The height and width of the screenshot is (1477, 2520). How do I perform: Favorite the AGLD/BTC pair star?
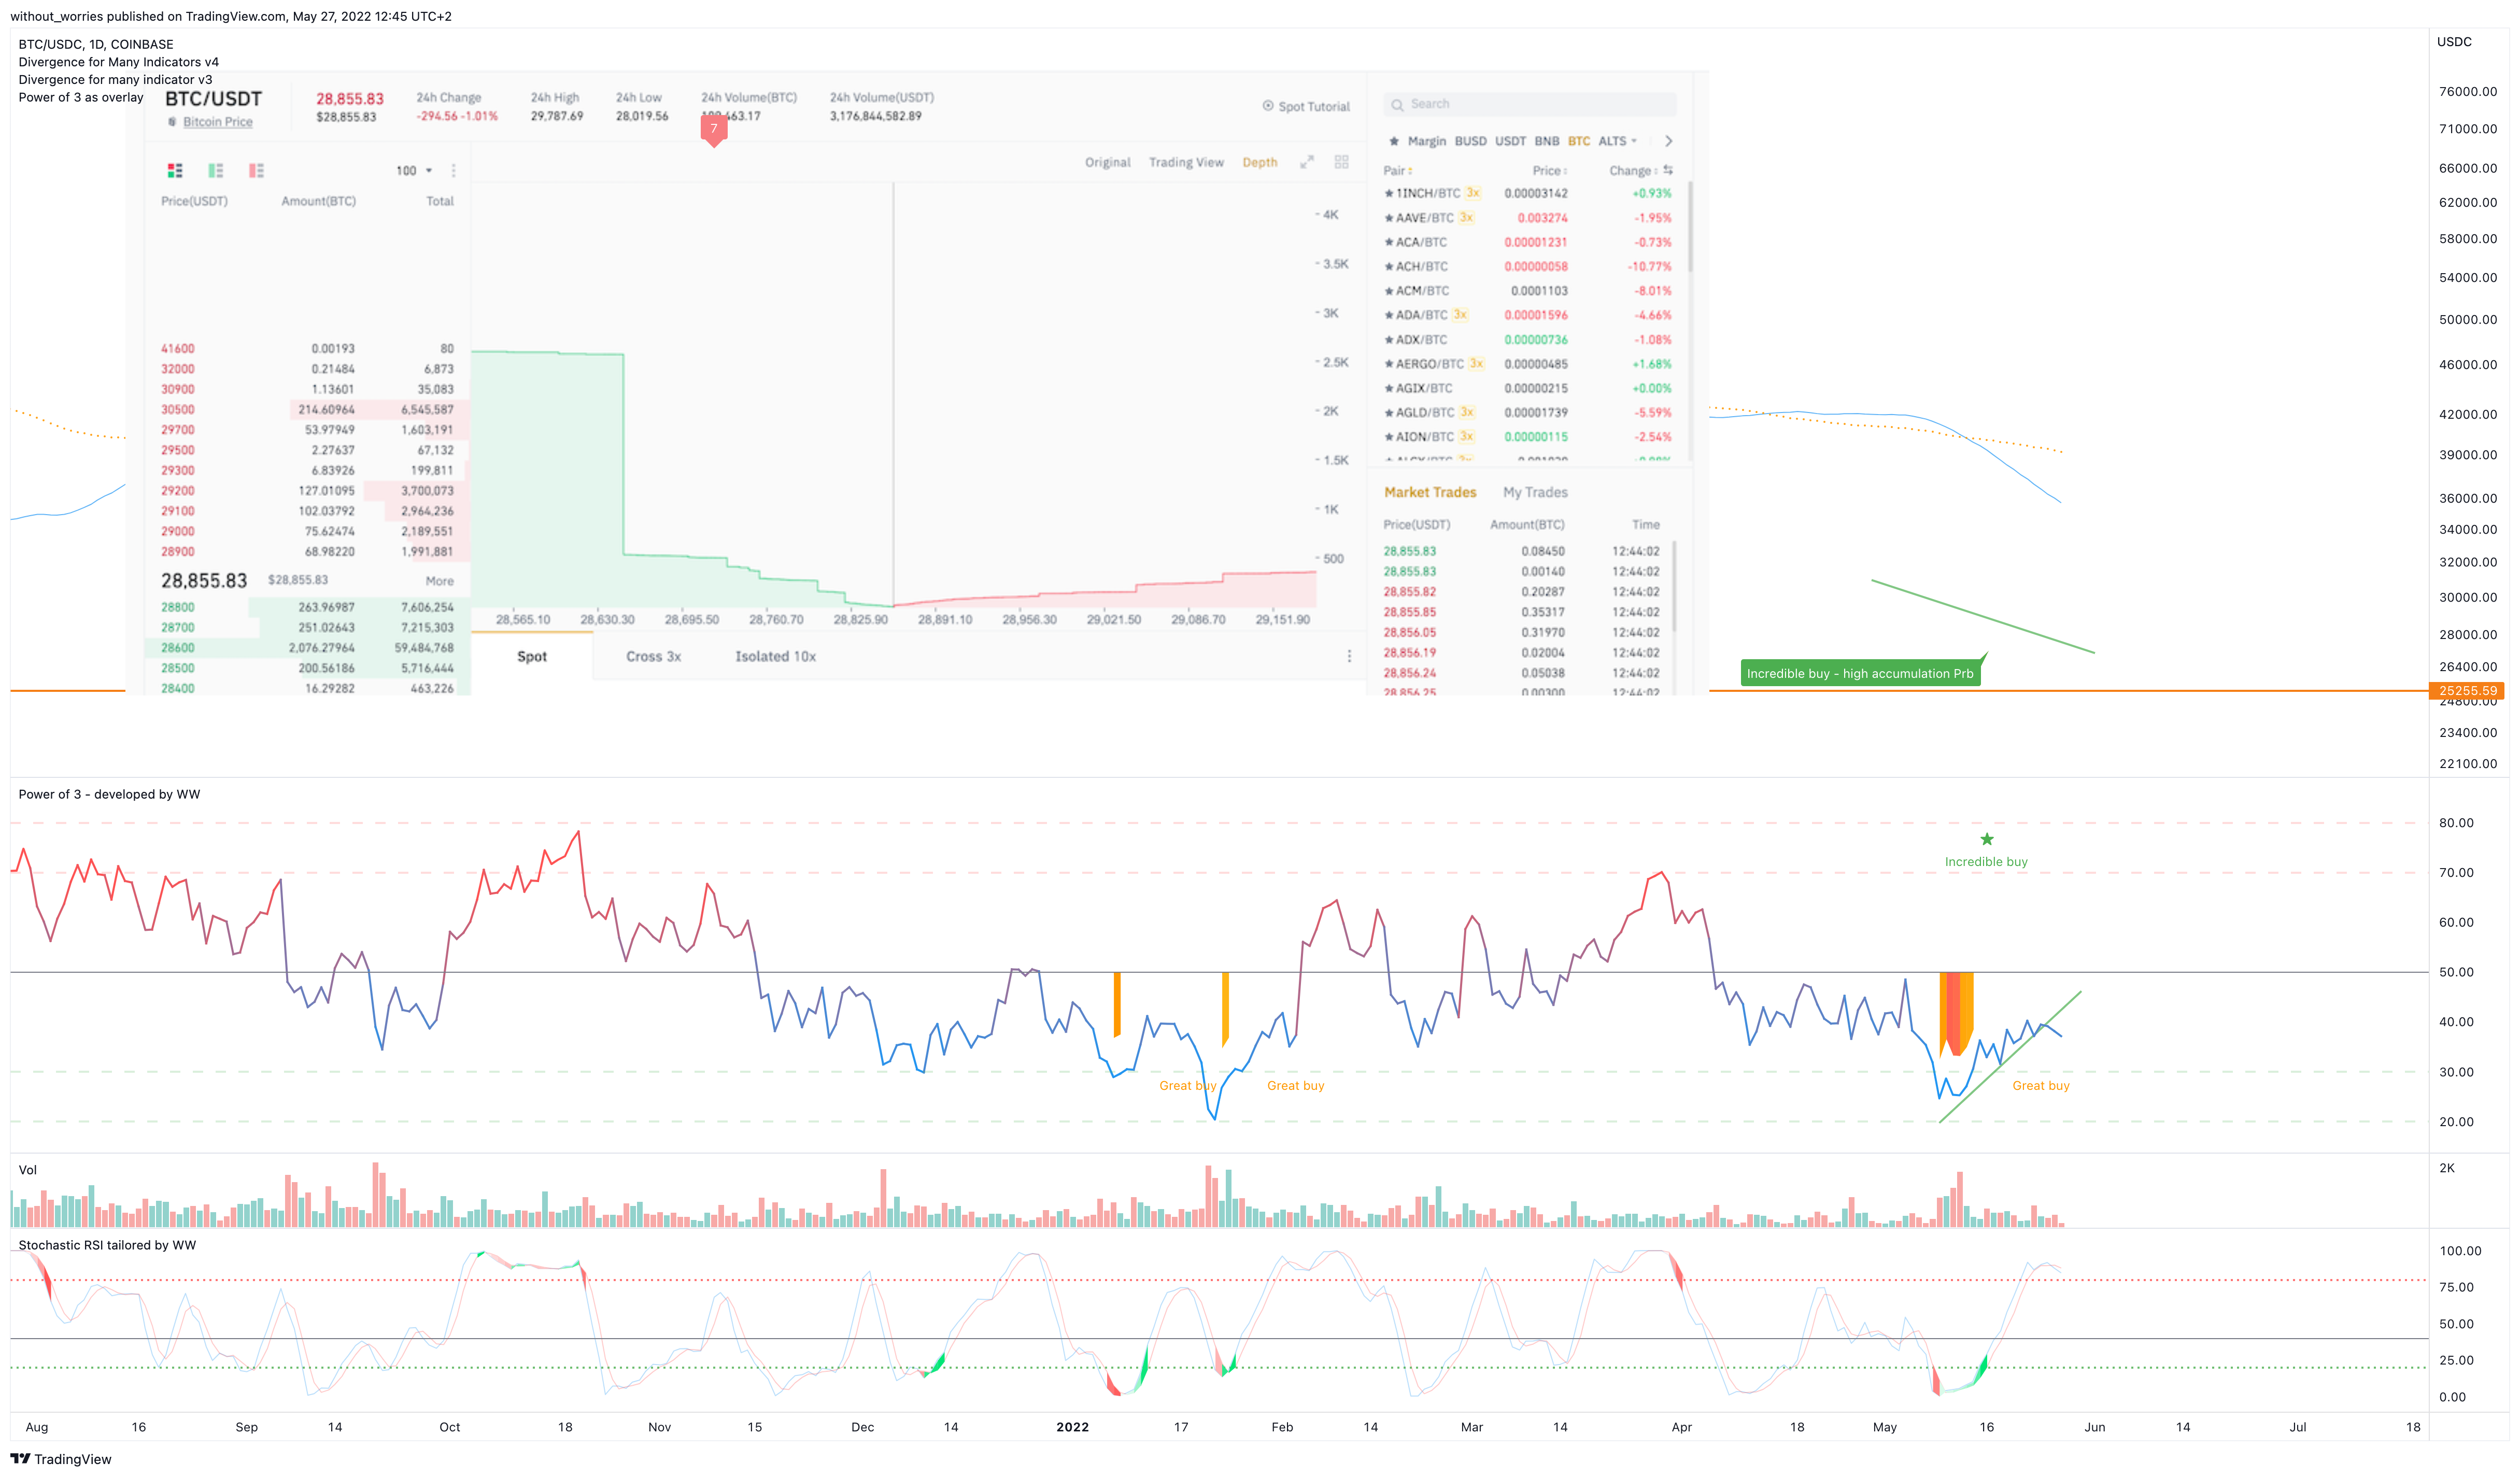(x=1389, y=412)
